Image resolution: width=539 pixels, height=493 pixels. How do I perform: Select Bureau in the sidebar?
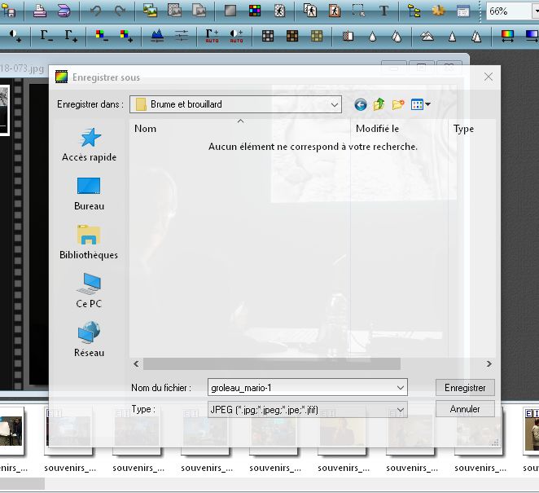(x=89, y=194)
